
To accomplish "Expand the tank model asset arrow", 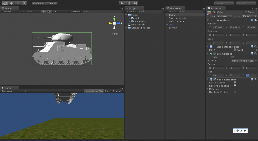I will coord(130,18).
